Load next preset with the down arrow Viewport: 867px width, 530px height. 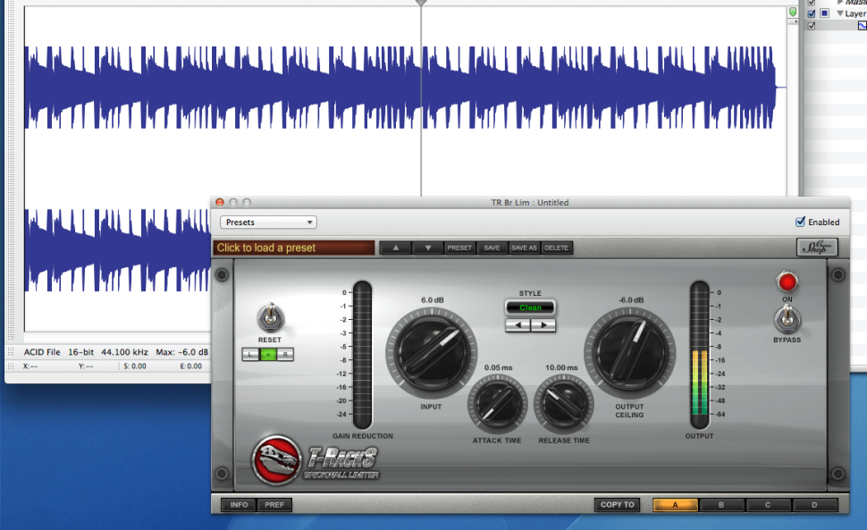(428, 248)
